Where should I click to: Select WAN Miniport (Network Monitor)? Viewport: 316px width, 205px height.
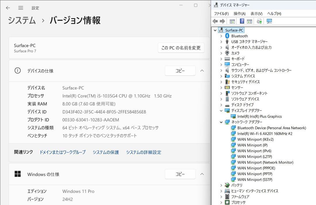265,162
